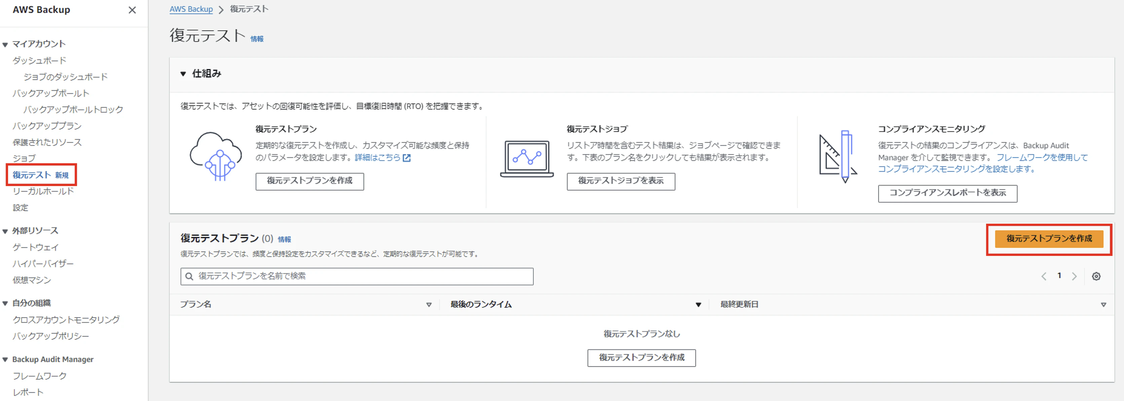Click the external link icon after 詳細はこちら
Image resolution: width=1124 pixels, height=401 pixels.
coord(407,158)
